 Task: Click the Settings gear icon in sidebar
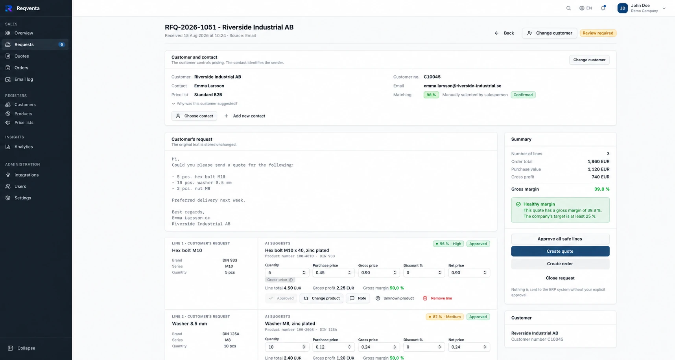pos(8,198)
